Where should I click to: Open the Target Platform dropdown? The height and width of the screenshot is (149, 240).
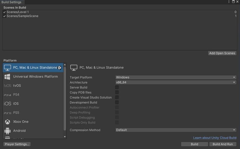[x=176, y=77]
